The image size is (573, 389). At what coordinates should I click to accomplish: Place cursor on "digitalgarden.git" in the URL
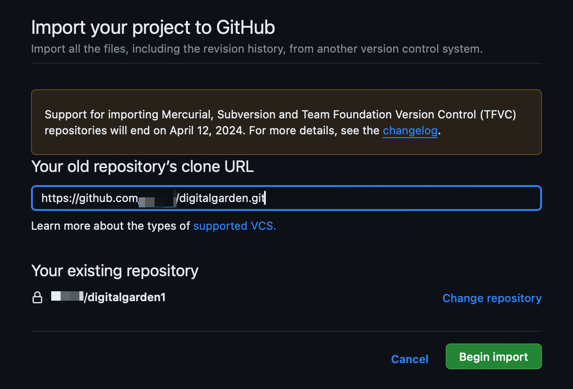[222, 198]
